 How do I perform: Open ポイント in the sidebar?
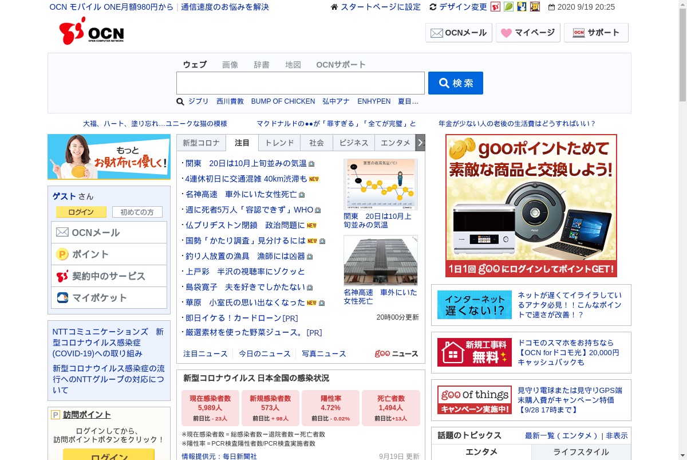[109, 254]
